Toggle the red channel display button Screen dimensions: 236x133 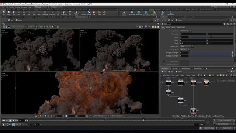point(38,116)
